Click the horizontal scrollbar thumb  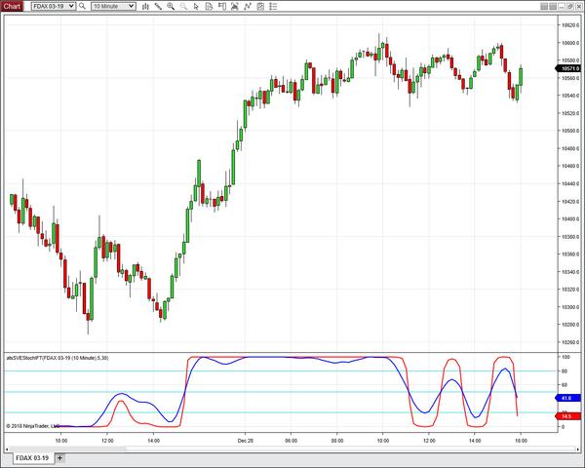point(351,448)
